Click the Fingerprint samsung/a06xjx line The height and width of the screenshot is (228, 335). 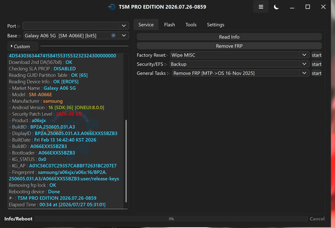point(64,175)
